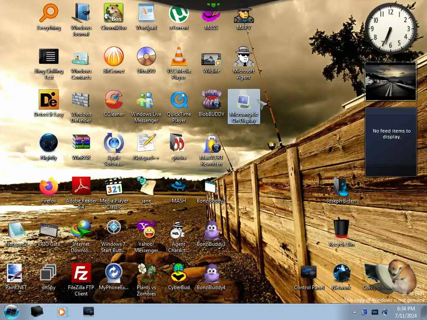Open the media player taskbar button
Image resolution: width=427 pixels, height=320 pixels.
[x=63, y=312]
